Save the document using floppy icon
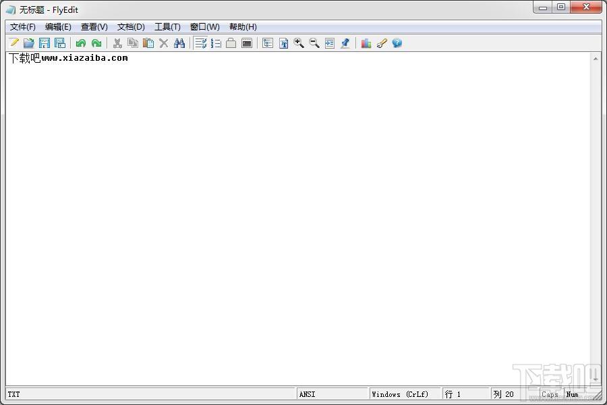The height and width of the screenshot is (405, 607). 45,43
